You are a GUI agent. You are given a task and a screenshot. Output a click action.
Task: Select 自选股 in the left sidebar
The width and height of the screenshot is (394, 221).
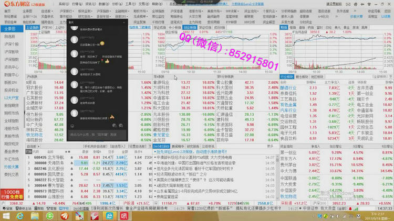click(x=11, y=37)
